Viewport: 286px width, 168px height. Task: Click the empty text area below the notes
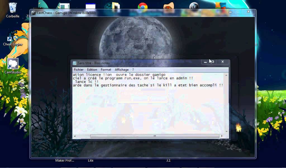coord(149,111)
